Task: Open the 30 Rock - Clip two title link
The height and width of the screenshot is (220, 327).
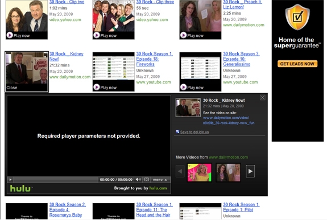Action: 67,2
